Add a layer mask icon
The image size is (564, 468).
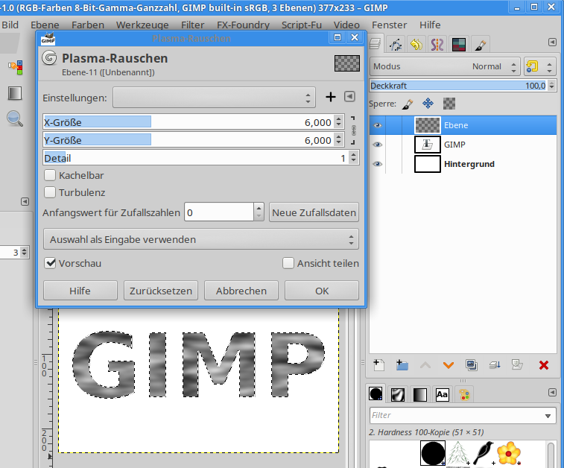coord(517,365)
